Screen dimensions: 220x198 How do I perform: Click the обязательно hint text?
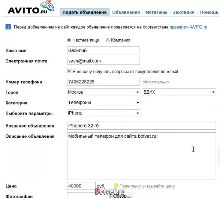tap(155, 82)
